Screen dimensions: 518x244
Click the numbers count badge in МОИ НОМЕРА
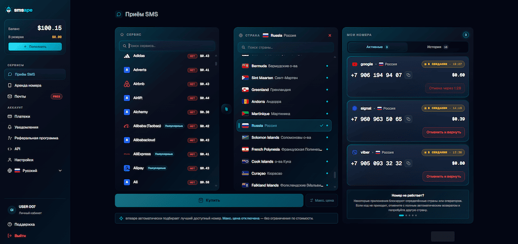tap(466, 35)
